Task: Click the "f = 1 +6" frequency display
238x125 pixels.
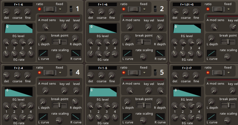Action: 102,4
